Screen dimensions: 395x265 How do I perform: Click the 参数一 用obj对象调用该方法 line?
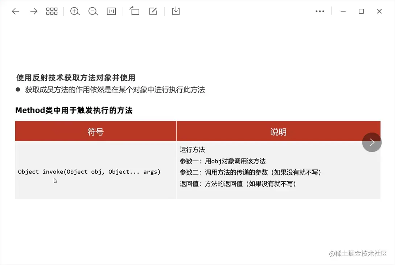tap(223, 161)
